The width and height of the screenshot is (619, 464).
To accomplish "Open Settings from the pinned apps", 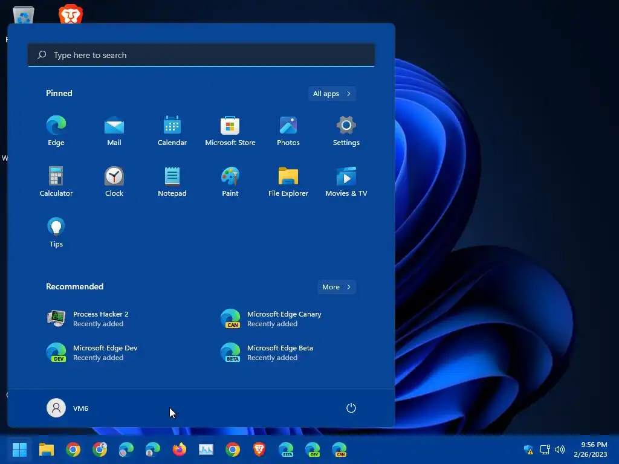I will pos(346,131).
